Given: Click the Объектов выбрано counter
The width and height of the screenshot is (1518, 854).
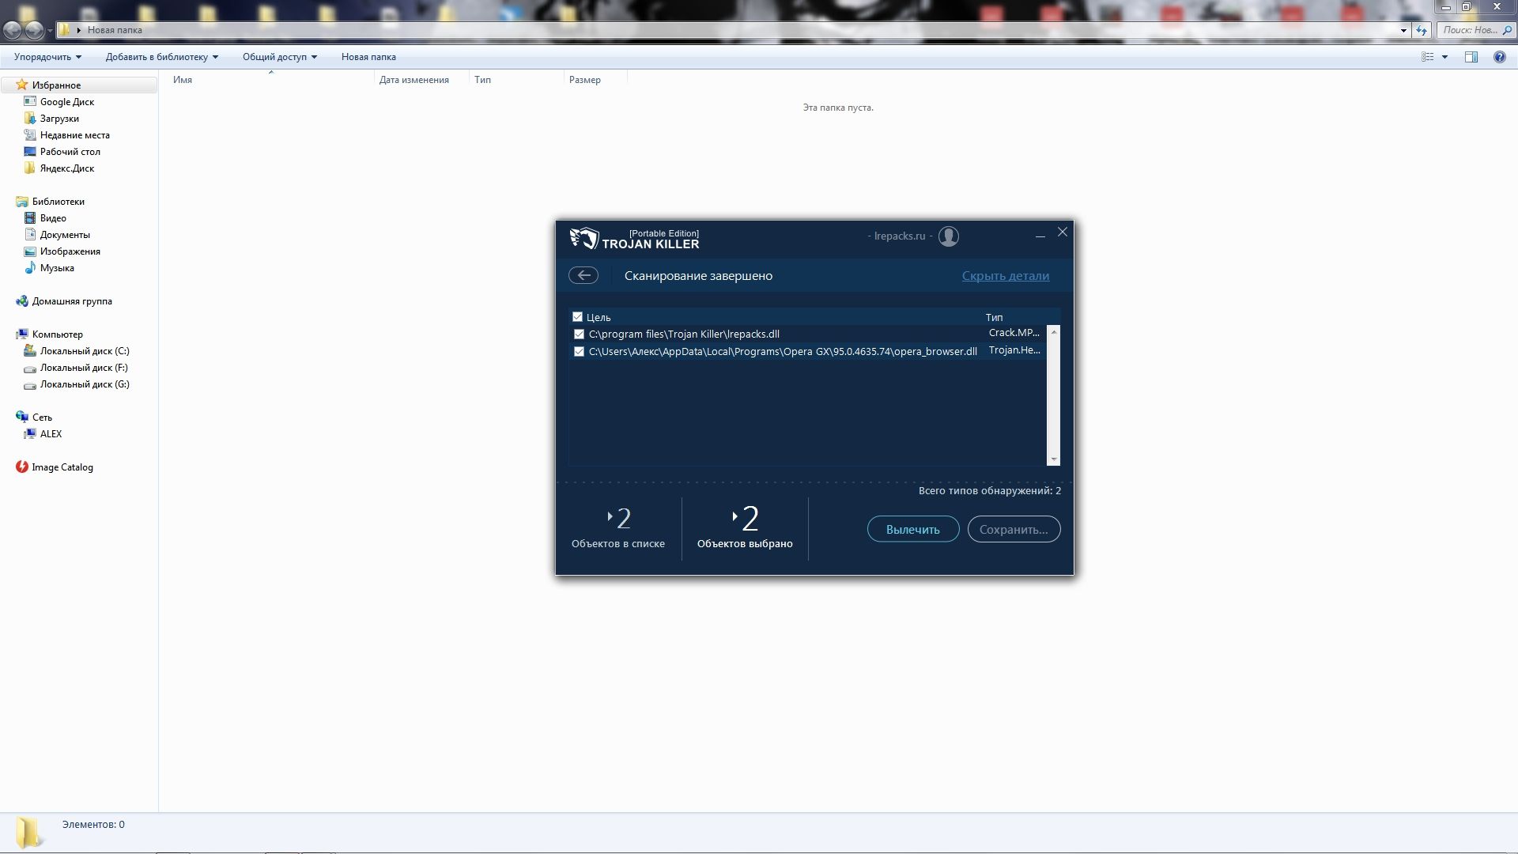Looking at the screenshot, I should coord(745,528).
